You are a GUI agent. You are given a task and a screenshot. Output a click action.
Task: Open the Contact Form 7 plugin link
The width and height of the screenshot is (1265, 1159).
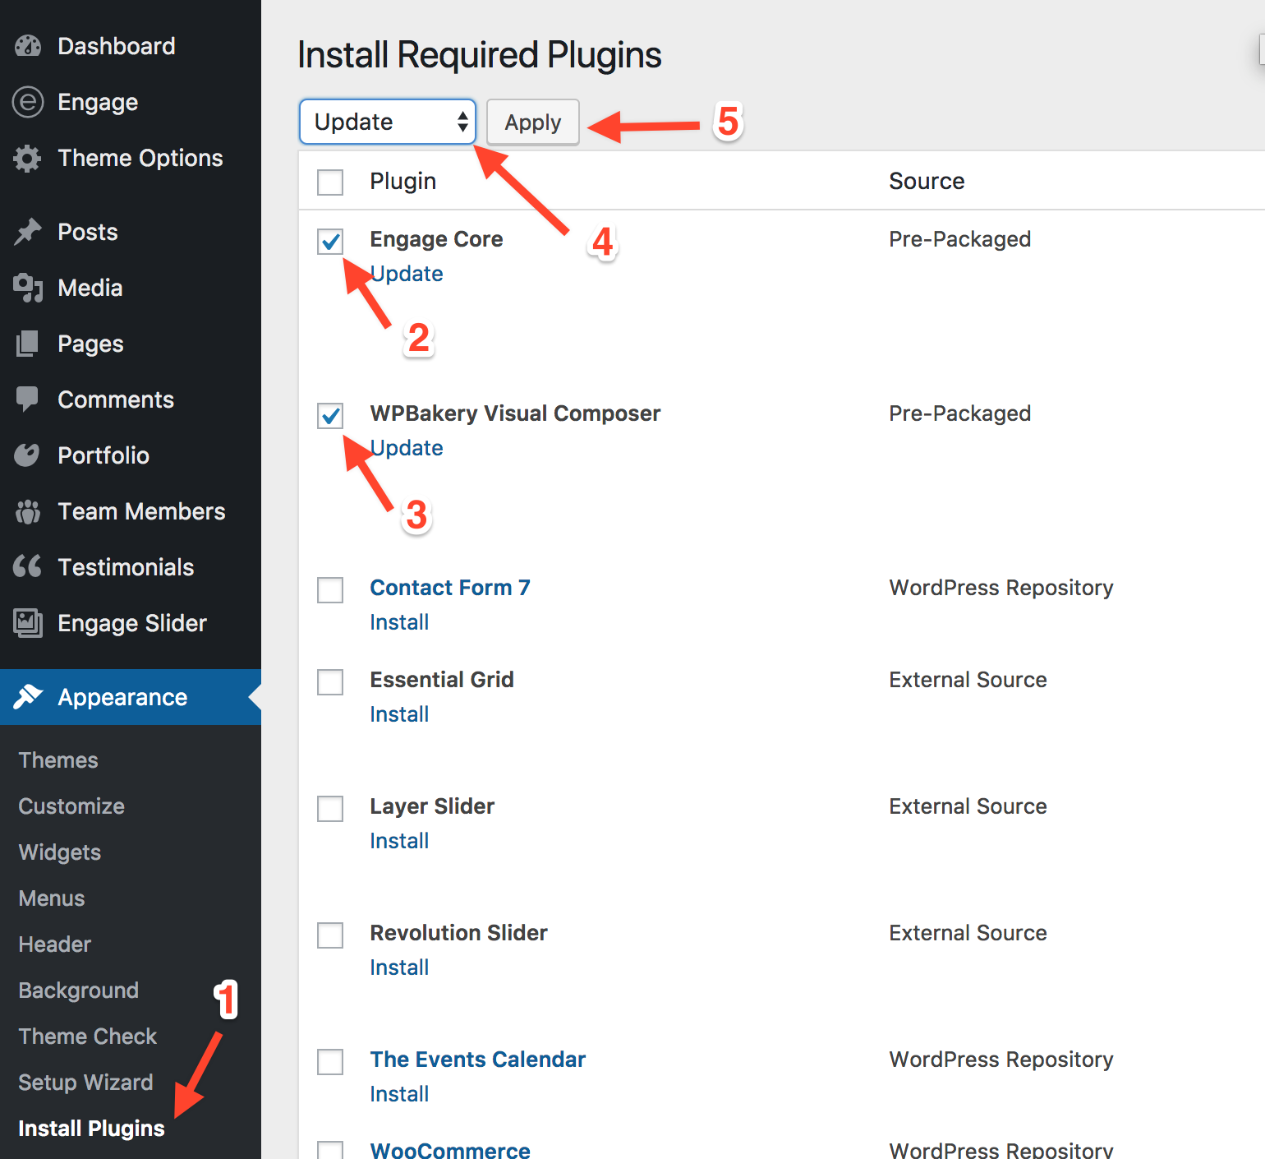click(450, 588)
